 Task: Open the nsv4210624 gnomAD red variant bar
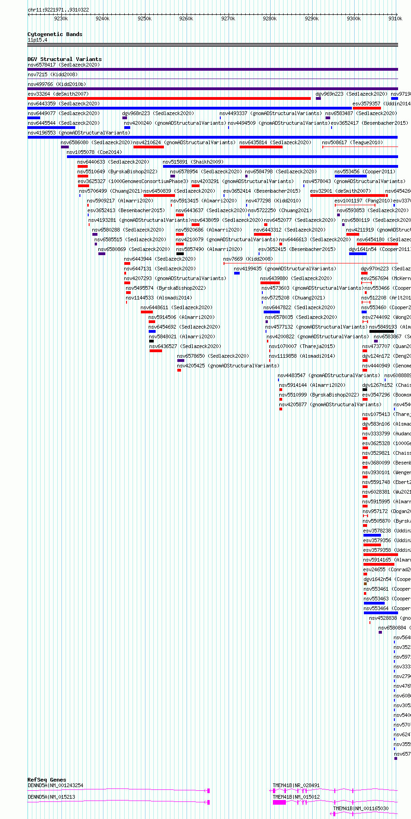coord(149,147)
